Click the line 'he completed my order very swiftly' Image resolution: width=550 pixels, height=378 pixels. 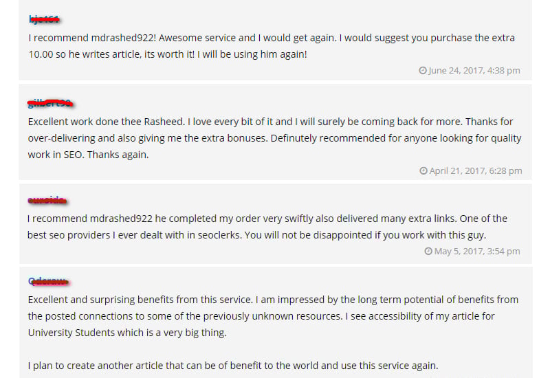point(267,219)
